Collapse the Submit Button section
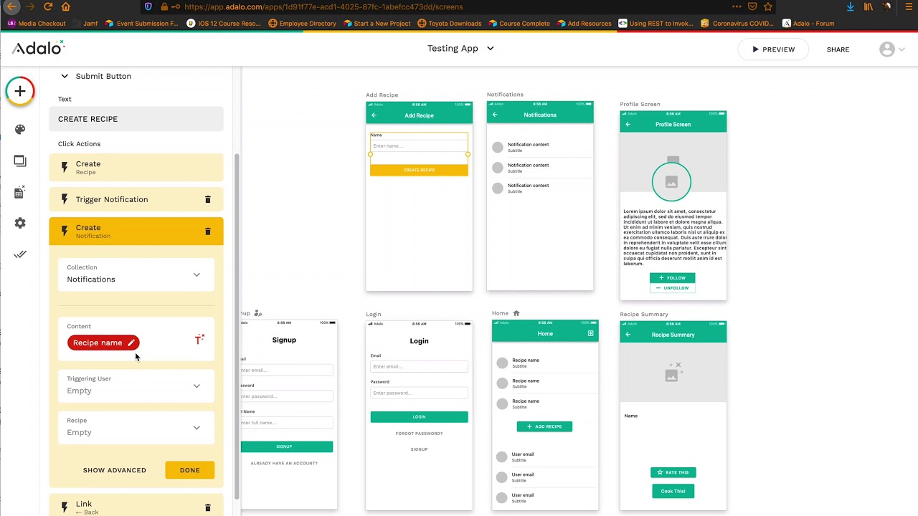 point(65,76)
